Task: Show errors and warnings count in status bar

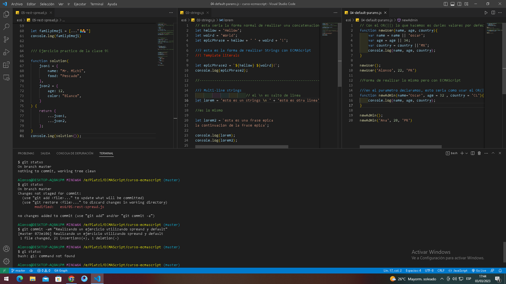Action: pos(44,271)
